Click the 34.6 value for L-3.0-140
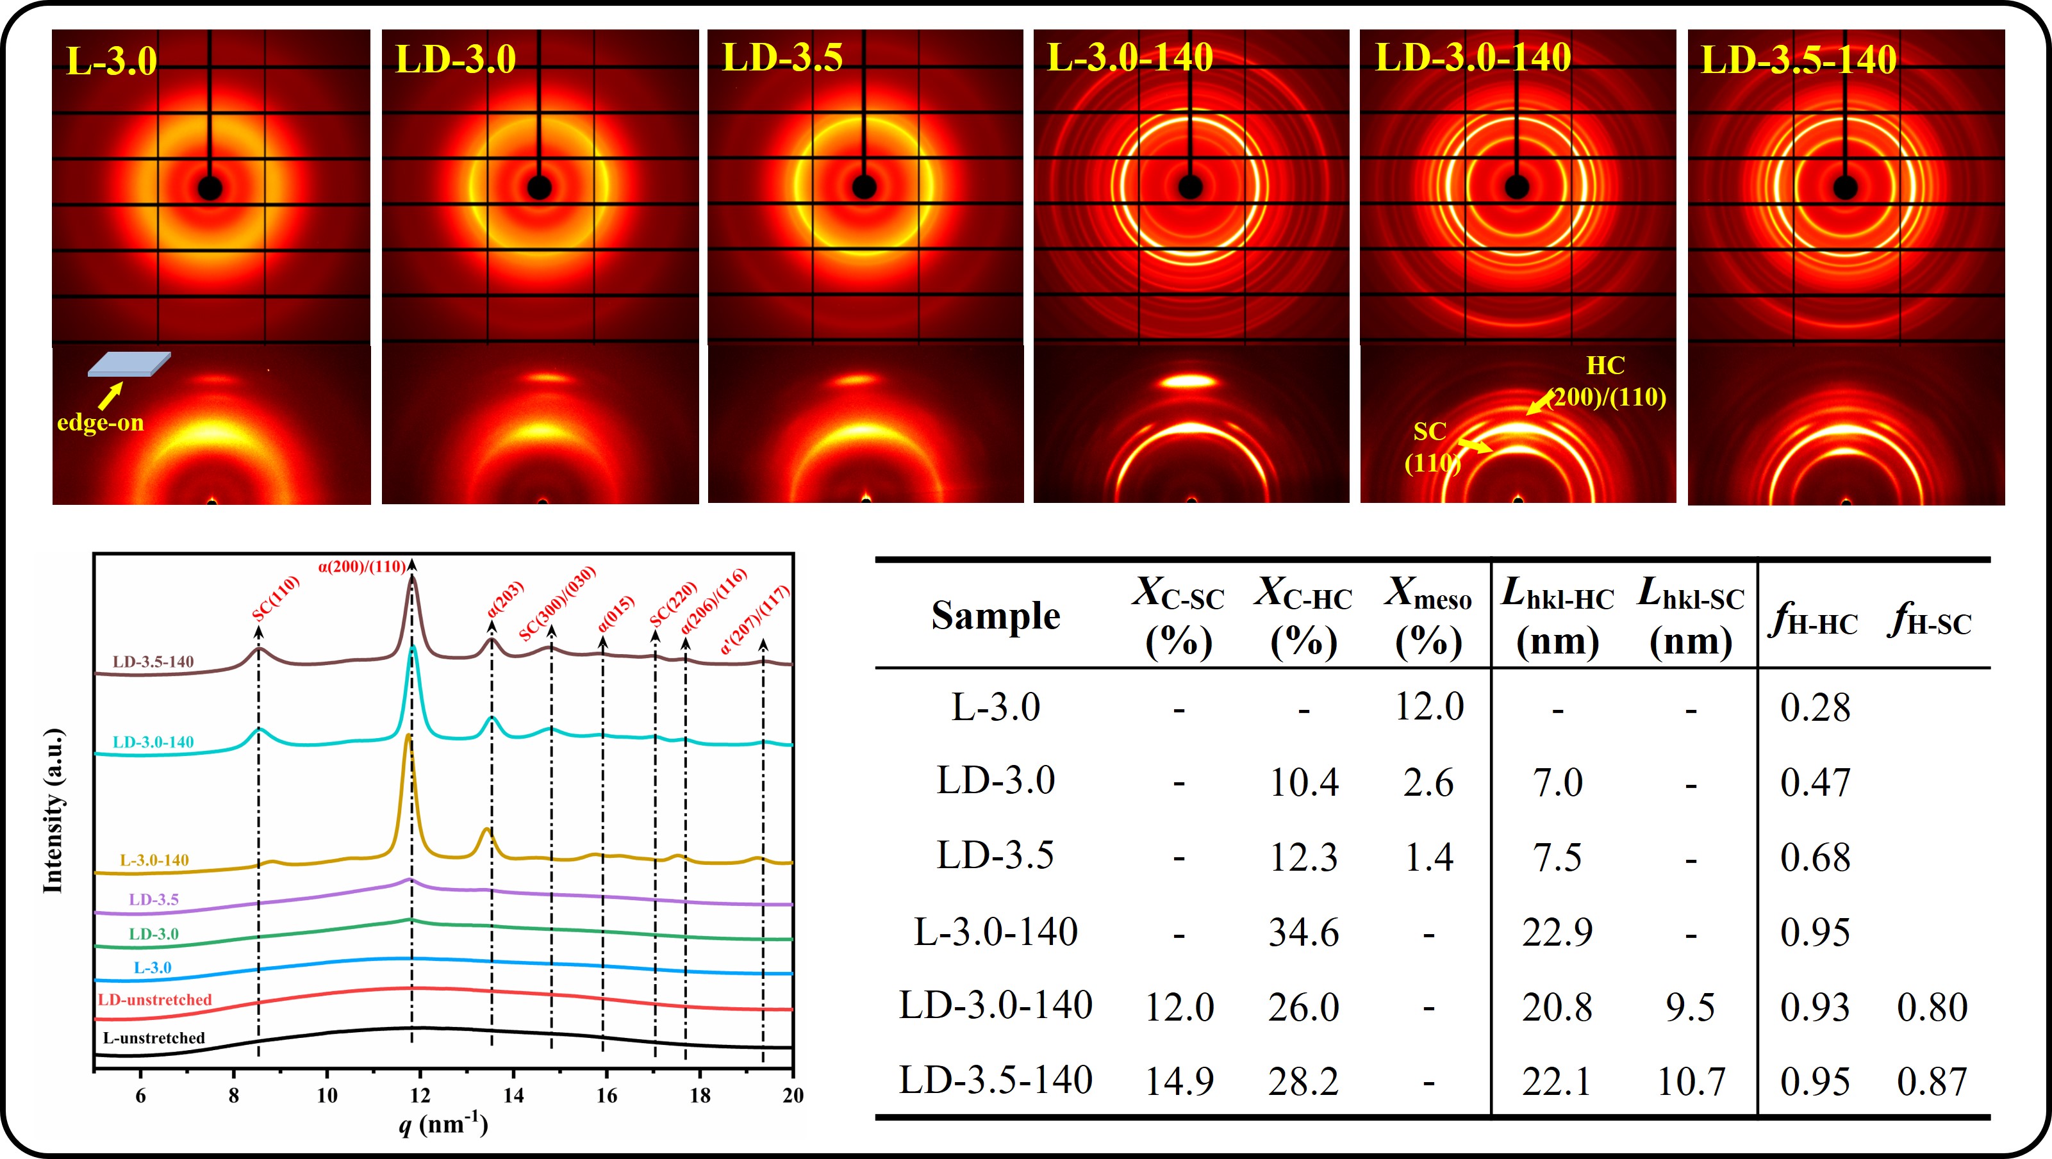 pos(1303,932)
